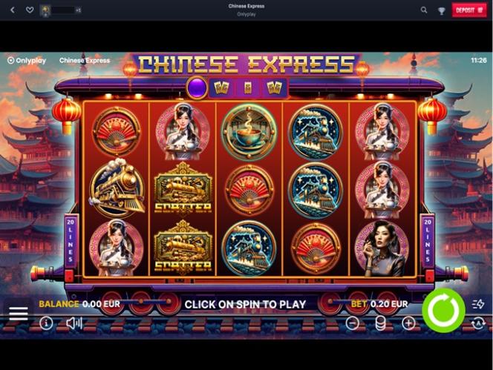Open the coin stack bet selector
Viewport: 493px width, 370px height.
click(x=380, y=323)
